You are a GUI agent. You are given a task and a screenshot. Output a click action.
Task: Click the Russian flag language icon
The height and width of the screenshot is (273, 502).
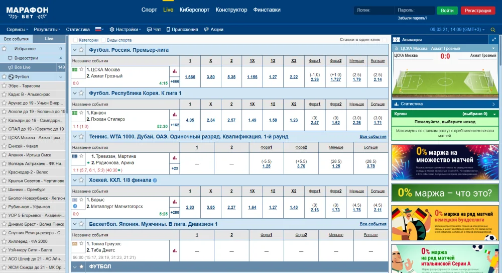(x=98, y=30)
